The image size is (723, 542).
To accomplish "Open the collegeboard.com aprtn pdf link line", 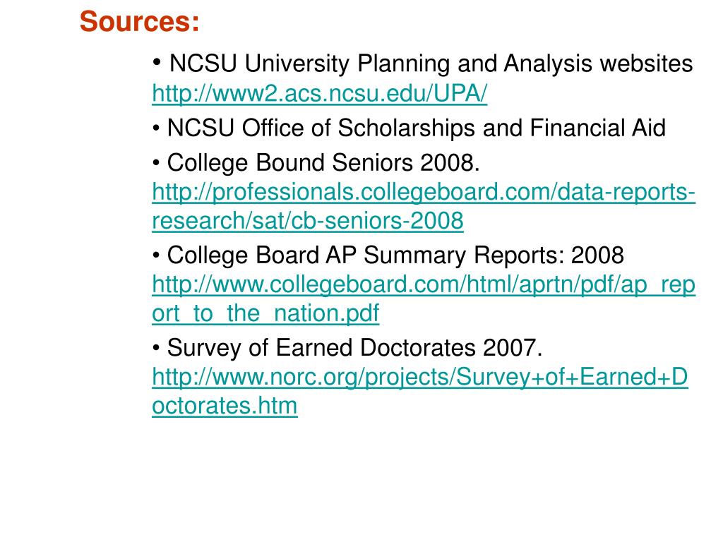I will tap(424, 285).
